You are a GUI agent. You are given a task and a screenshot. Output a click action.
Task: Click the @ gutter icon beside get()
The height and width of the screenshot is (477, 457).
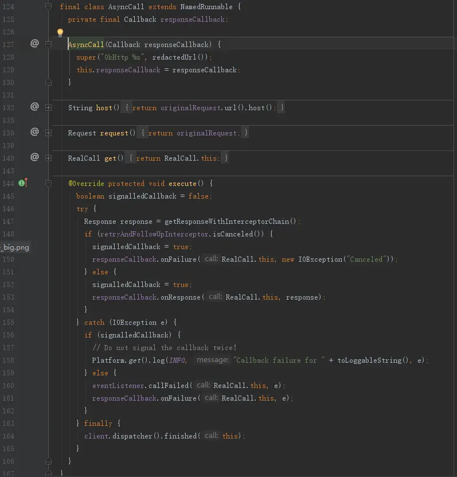34,157
